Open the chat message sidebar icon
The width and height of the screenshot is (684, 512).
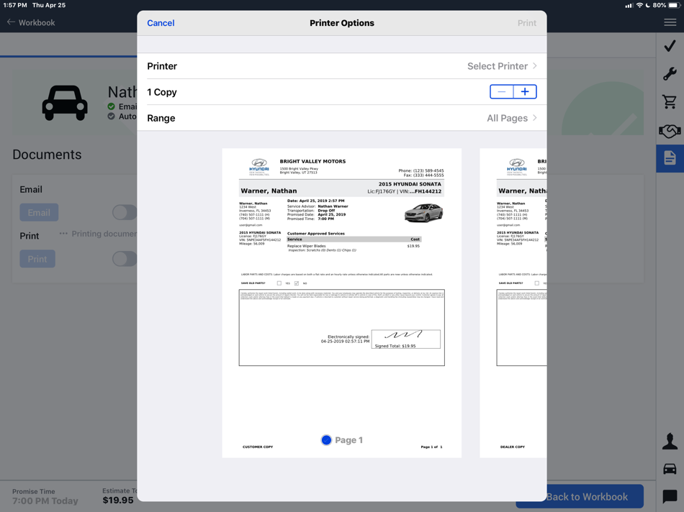coord(670,496)
